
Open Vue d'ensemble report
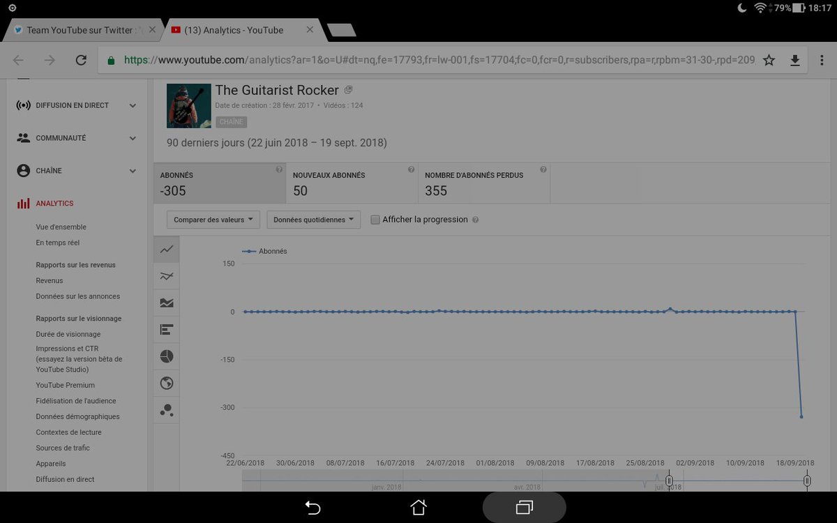(61, 227)
